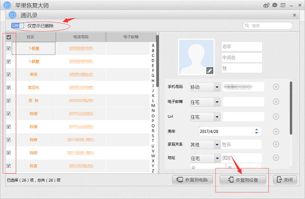Screen dimensions: 305x199
Task: Close the 通讯录 panel
Action: point(294,15)
